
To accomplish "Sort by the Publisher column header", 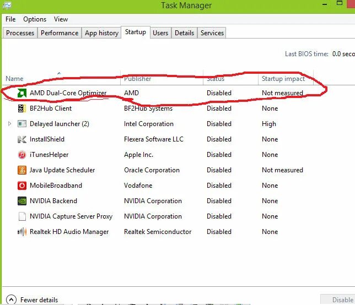I will [162, 78].
